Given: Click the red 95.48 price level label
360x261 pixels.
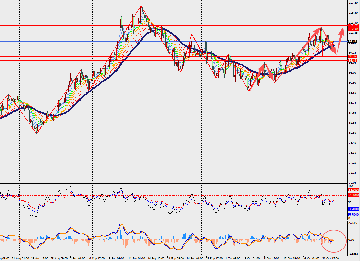Looking at the screenshot, I should pyautogui.click(x=353, y=61).
